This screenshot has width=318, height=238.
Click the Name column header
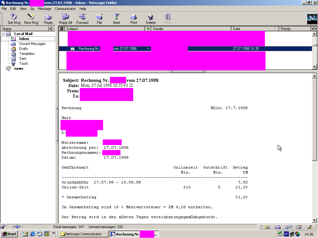25,29
